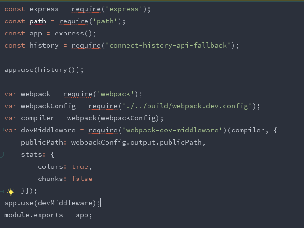Click the fold end marker beside closing }});

[1, 191]
